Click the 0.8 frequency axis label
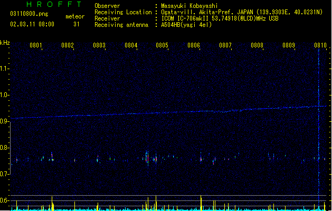Screen dimensions: 332x211 point(4,148)
